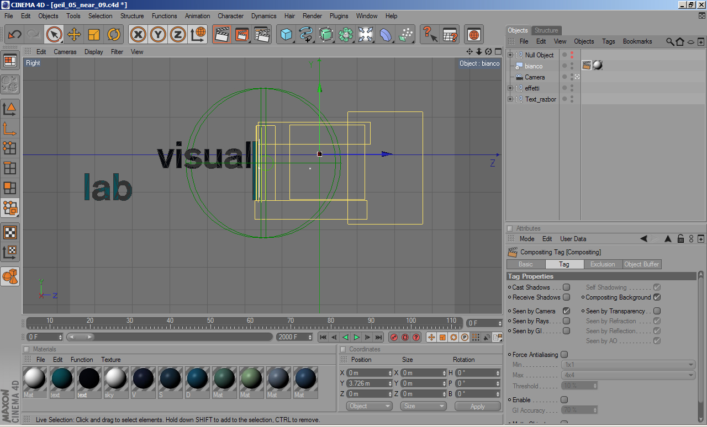Click the record keyframe button
Image resolution: width=707 pixels, height=427 pixels.
point(394,337)
